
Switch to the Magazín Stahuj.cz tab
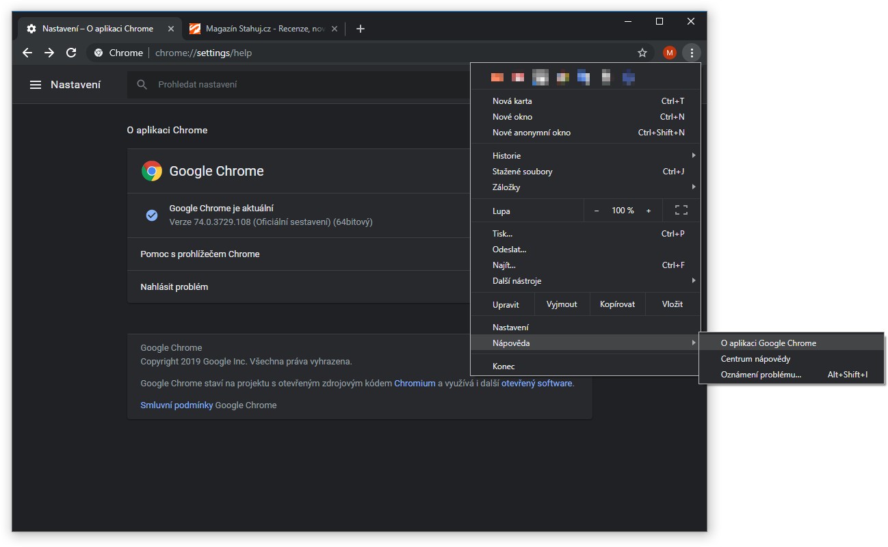coord(263,29)
